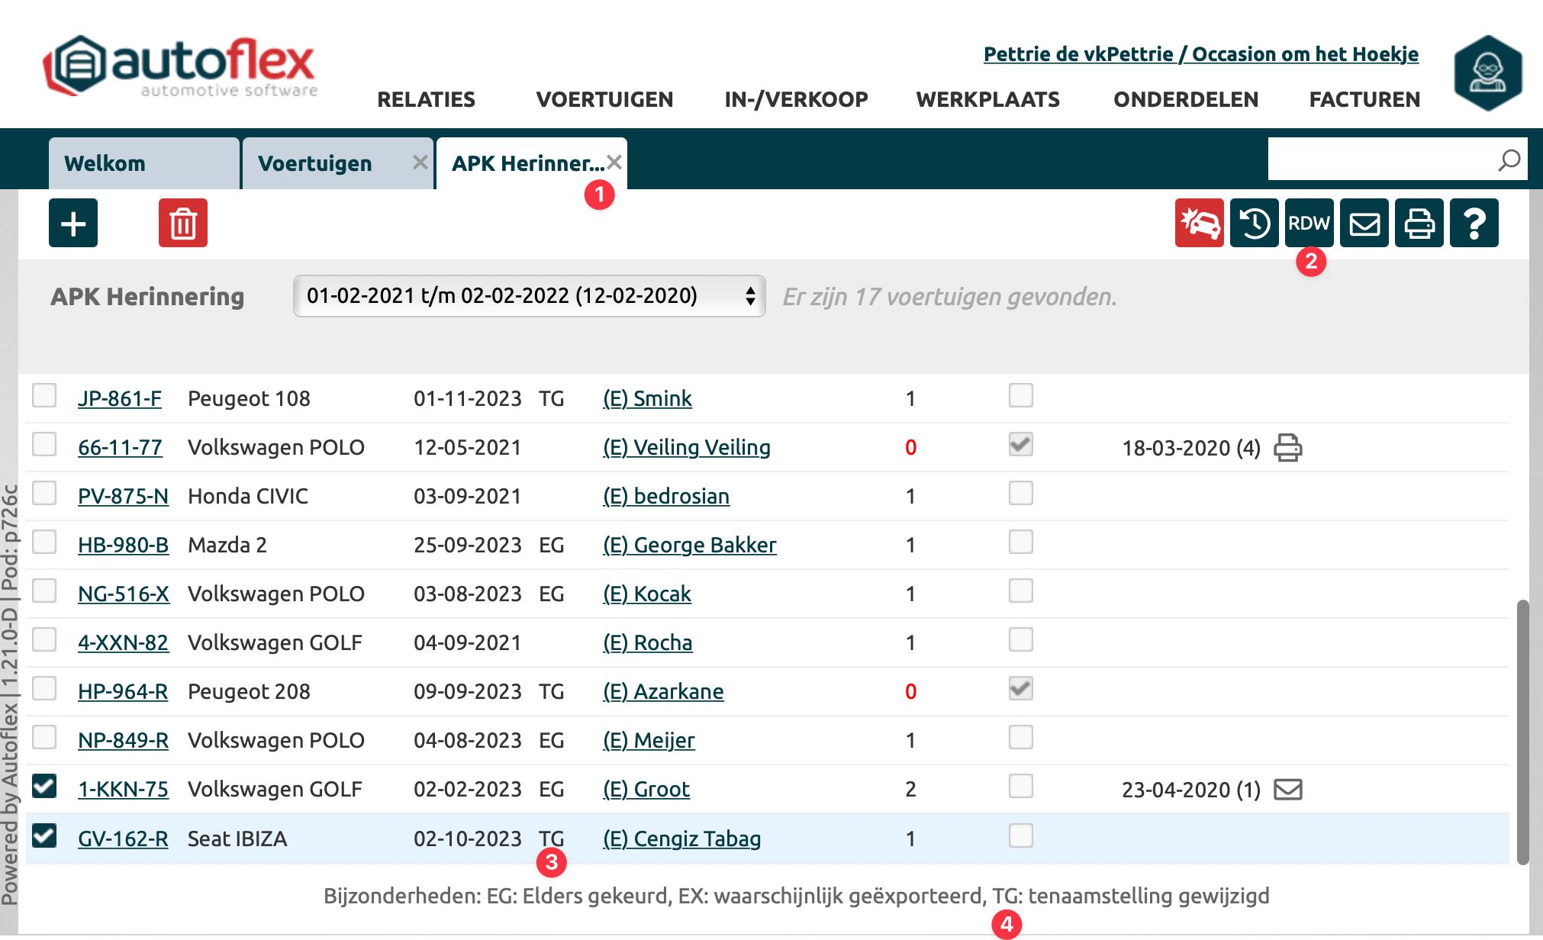
Task: Uncheck the GV-162-R row checkbox
Action: [x=44, y=836]
